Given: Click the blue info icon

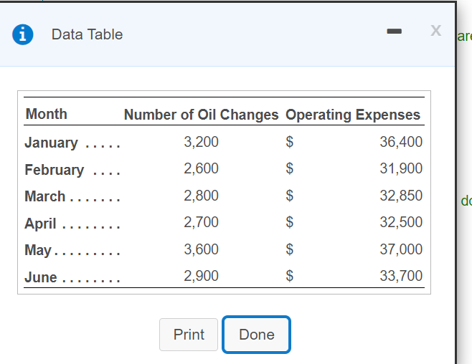Looking at the screenshot, I should tap(22, 34).
